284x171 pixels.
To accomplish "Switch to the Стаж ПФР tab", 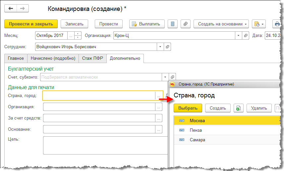I will 92,58.
